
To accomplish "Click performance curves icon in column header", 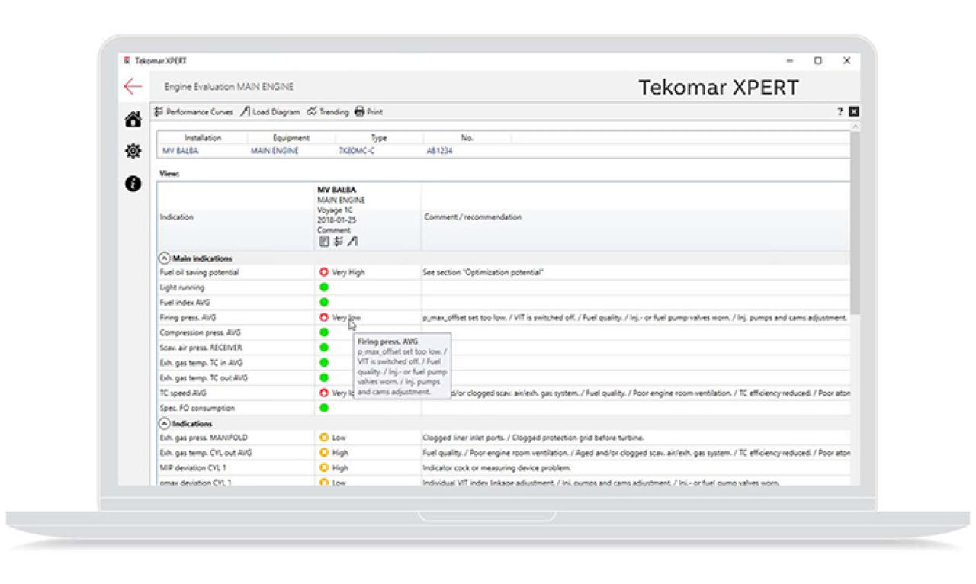I will (x=338, y=242).
